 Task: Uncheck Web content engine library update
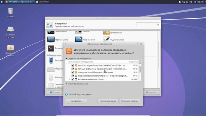pos(73,76)
